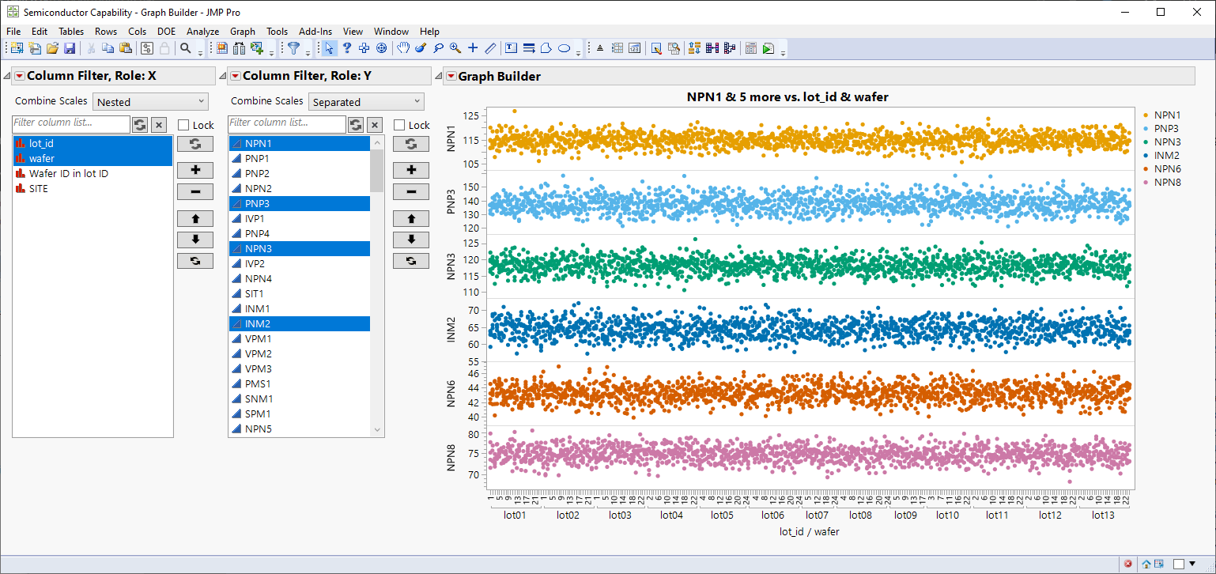Open the Graph Builder red triangle menu
This screenshot has width=1216, height=574.
[x=451, y=77]
